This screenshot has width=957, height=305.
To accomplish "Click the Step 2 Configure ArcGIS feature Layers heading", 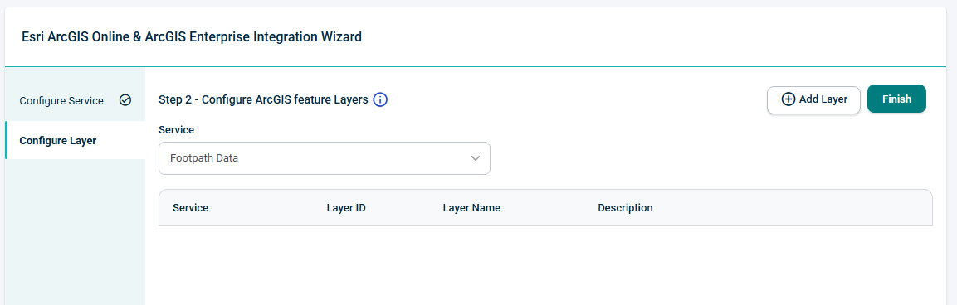I will click(263, 99).
